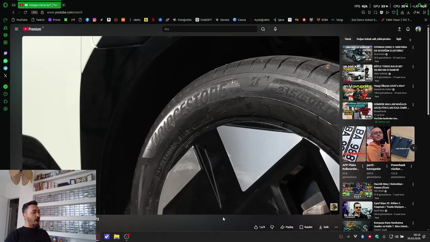Open options menu for Hangi Ülkenin GOAT'u video
430x242 pixels.
pyautogui.click(x=413, y=86)
